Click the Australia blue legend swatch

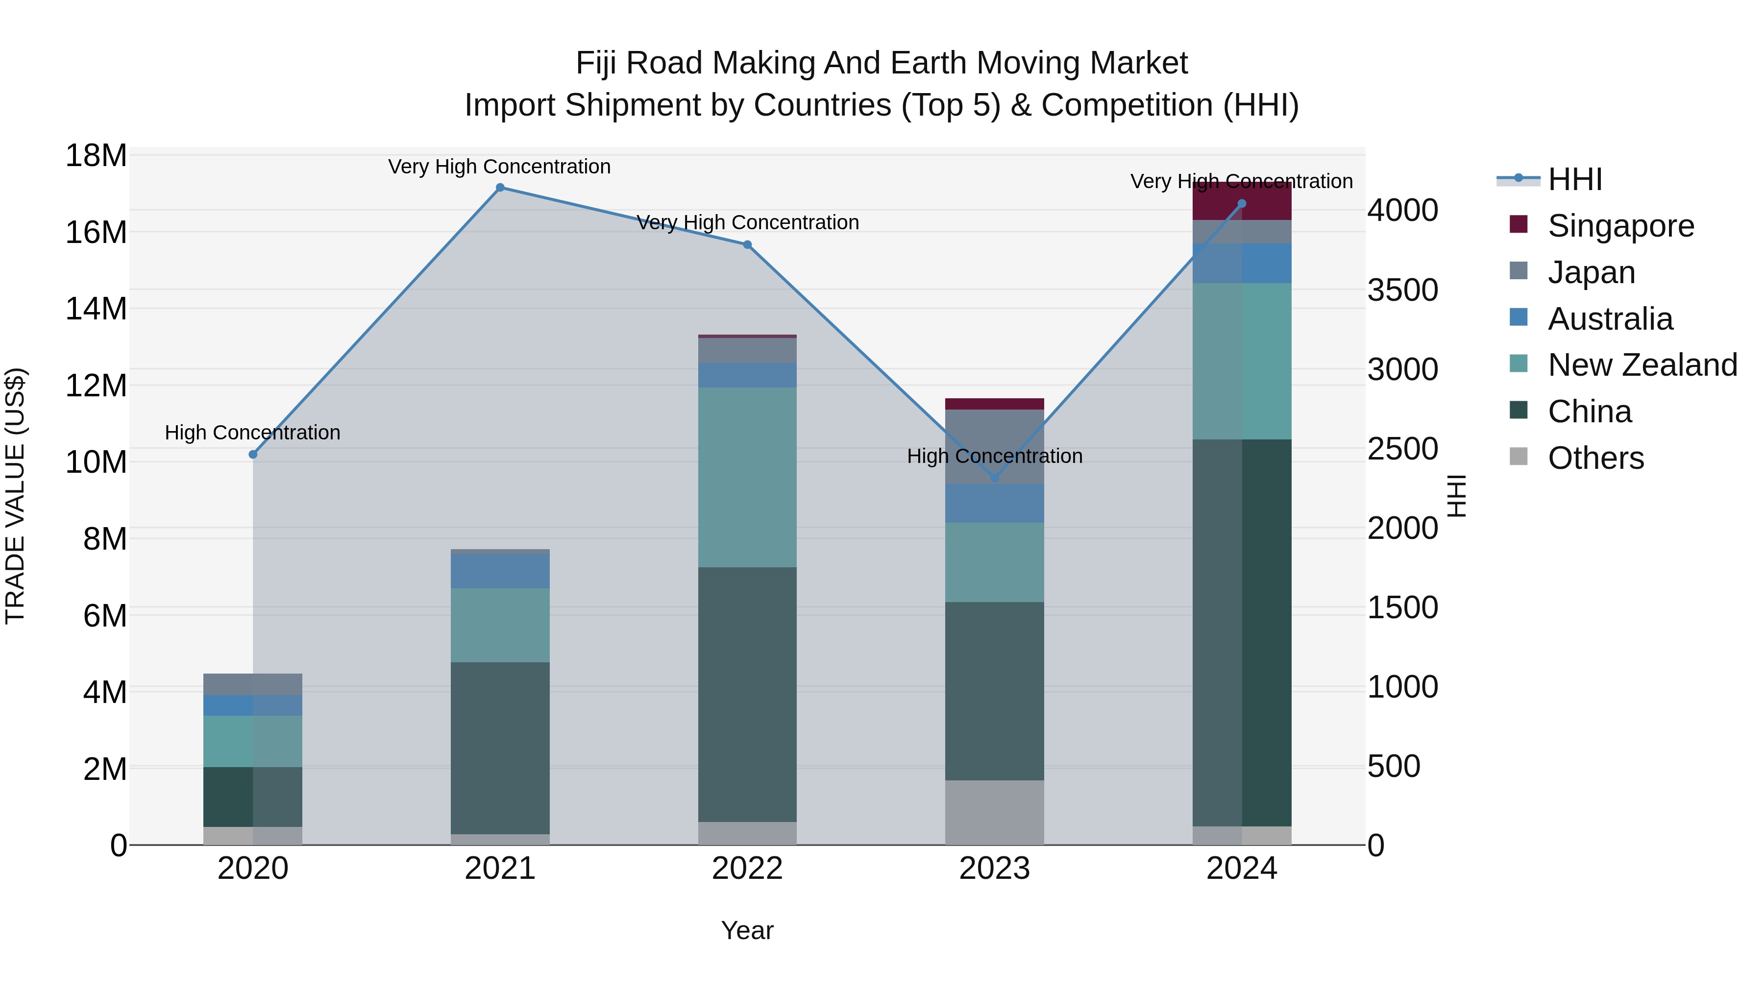[x=1518, y=317]
